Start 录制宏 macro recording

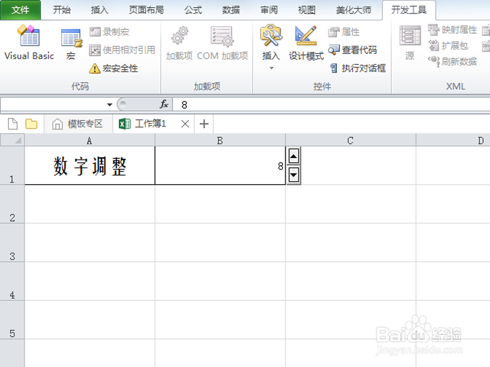pos(110,32)
